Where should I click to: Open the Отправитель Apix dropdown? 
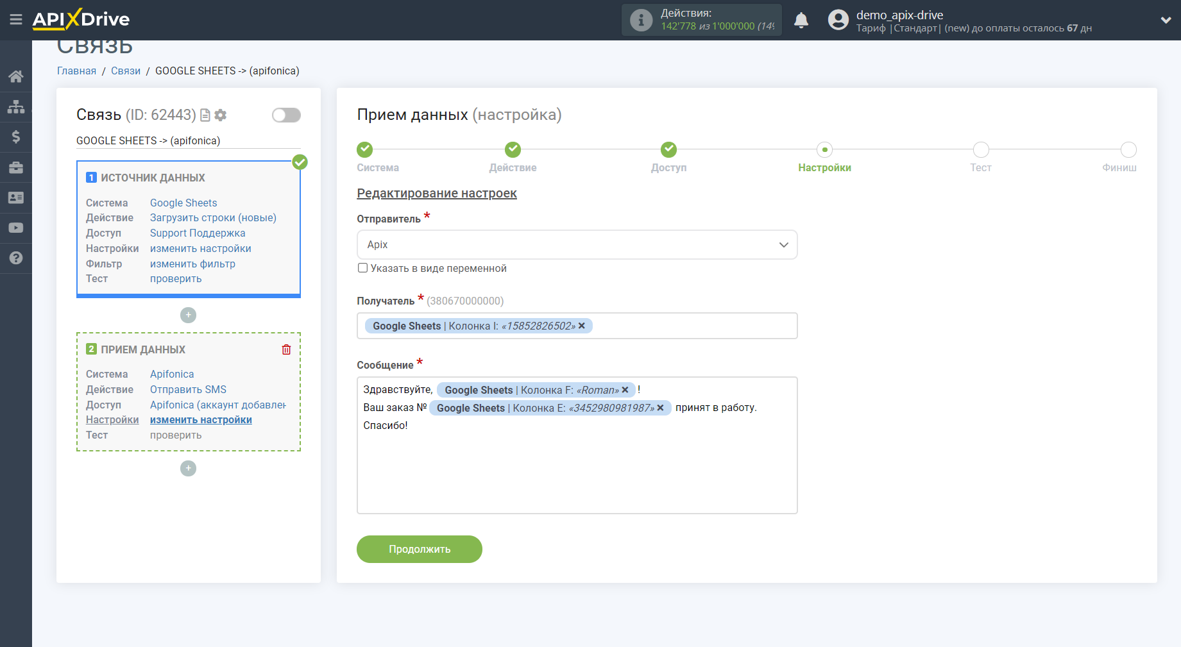(577, 245)
